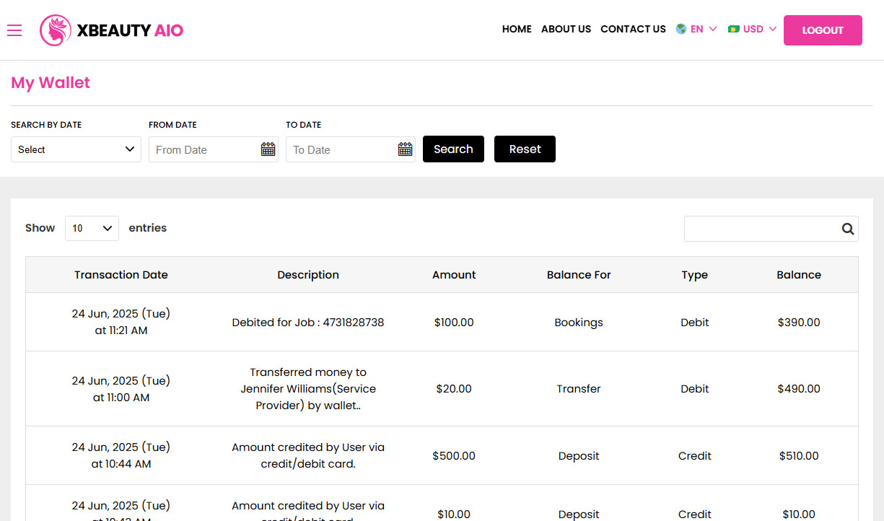Open the From Date calendar picker

click(x=268, y=149)
